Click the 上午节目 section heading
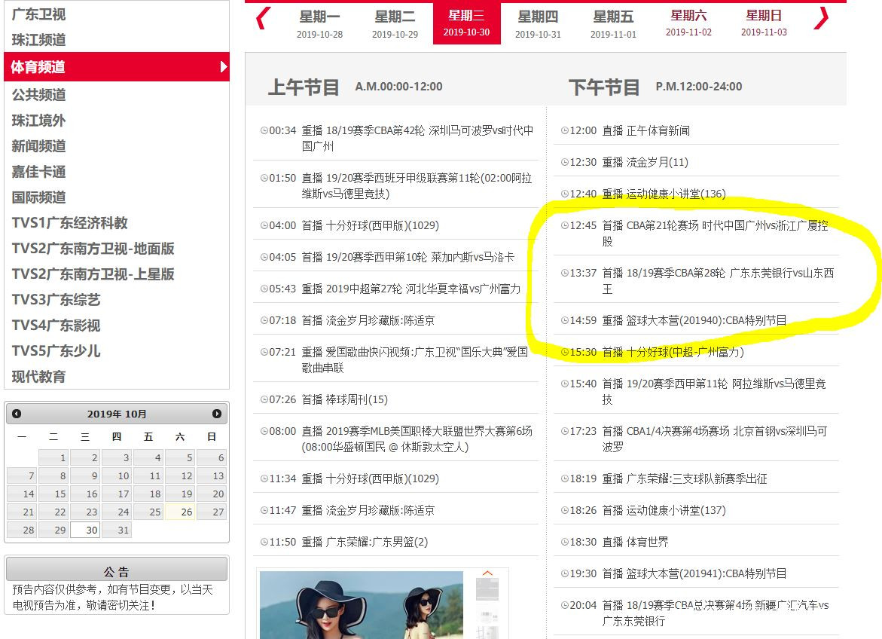The width and height of the screenshot is (882, 639). pos(304,87)
